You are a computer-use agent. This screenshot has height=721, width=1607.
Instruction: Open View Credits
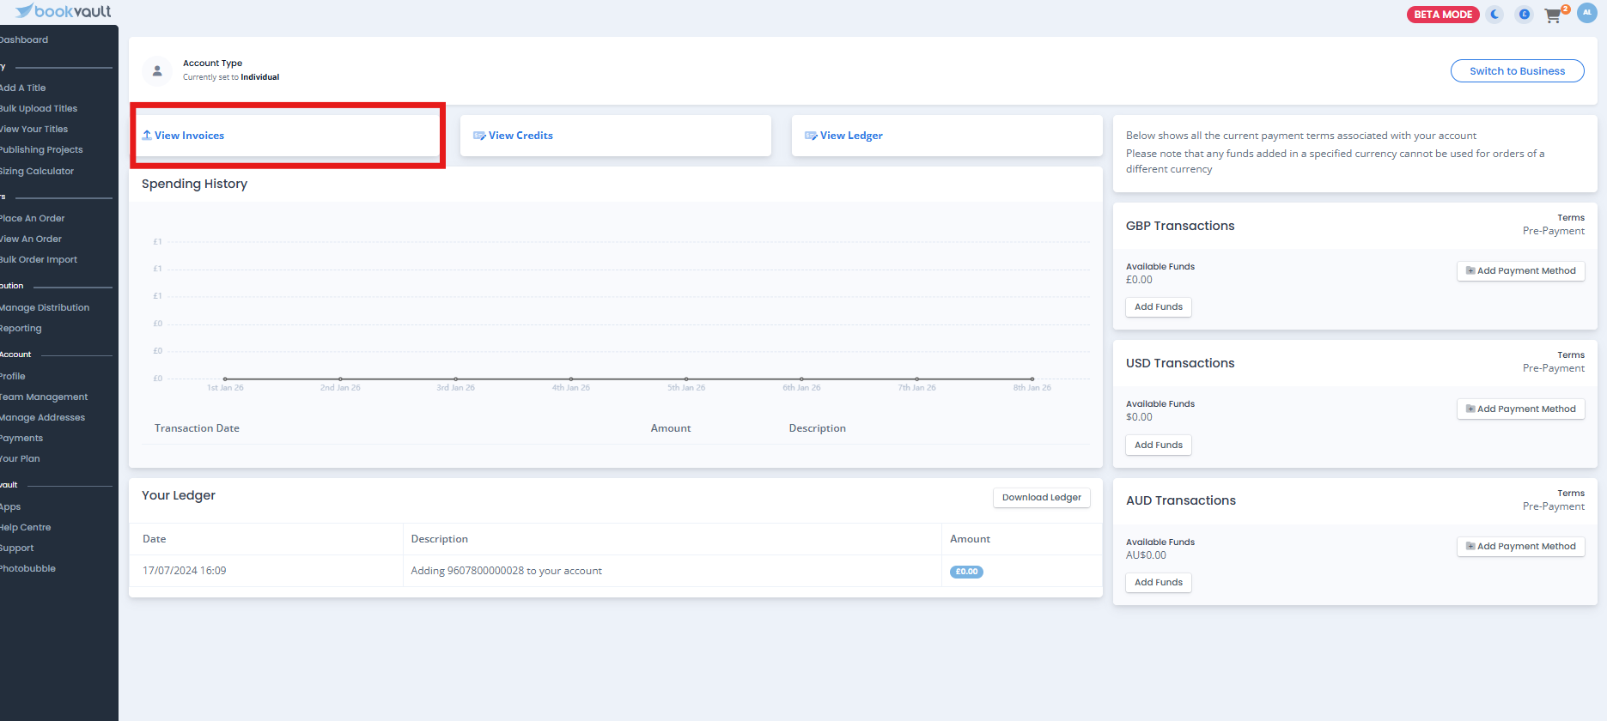[x=520, y=136]
